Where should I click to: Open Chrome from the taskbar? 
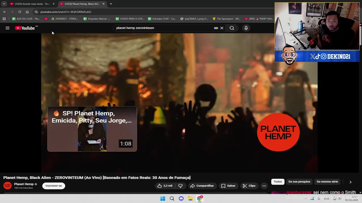(x=200, y=198)
